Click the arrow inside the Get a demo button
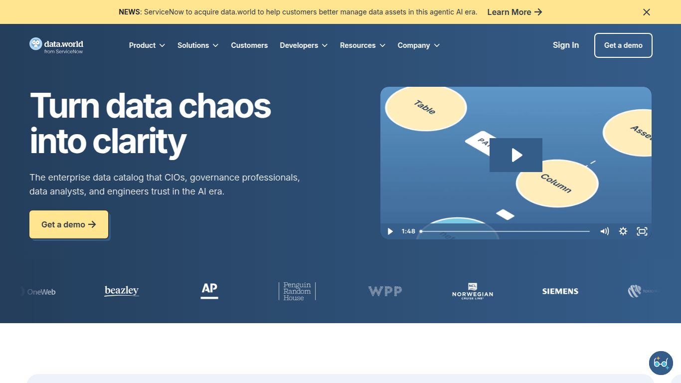Screen dimensions: 681x383 [x=92, y=224]
